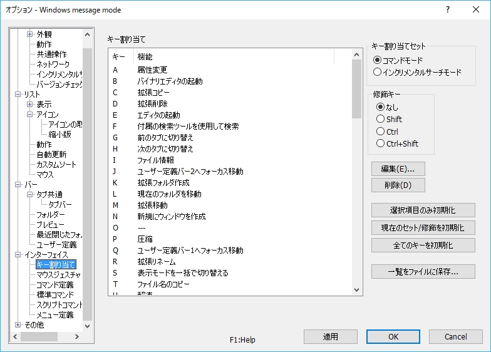
Task: Select row K 拡張フォルダ作成
Action: tap(230, 183)
